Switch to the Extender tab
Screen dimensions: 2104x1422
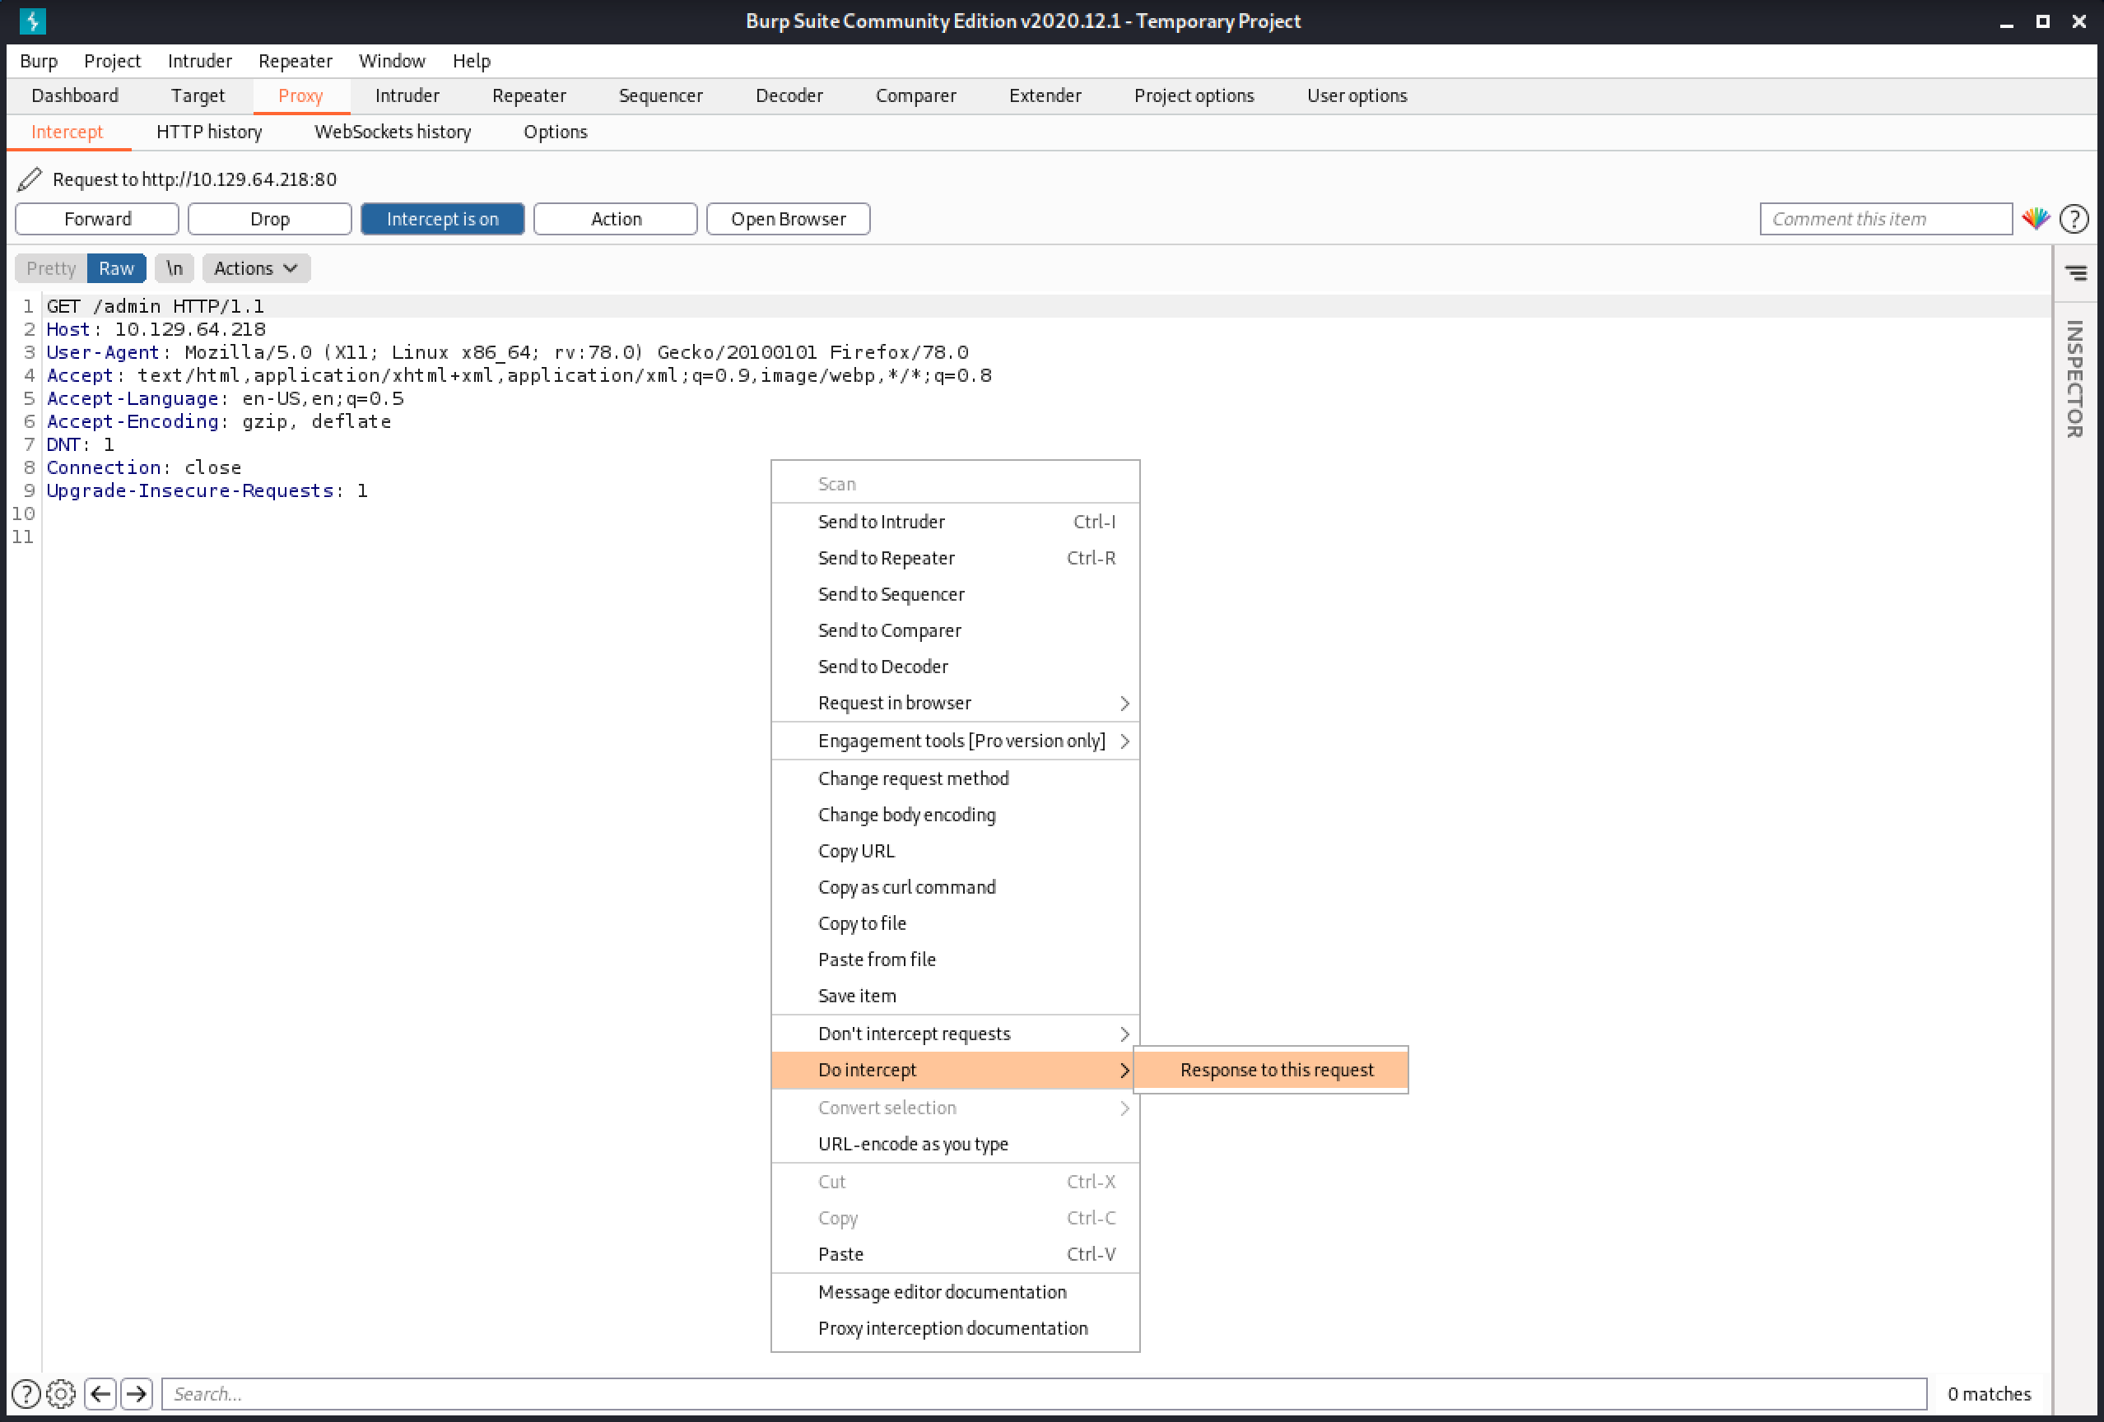point(1045,96)
